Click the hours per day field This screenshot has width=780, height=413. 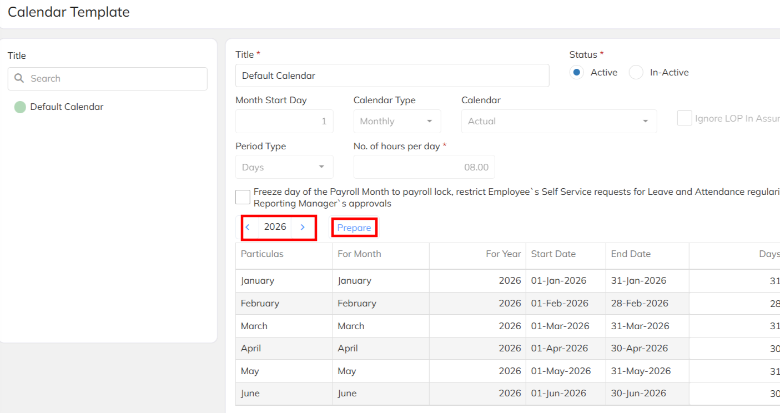pyautogui.click(x=424, y=167)
